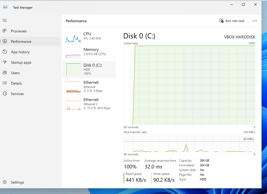Click the Performance page heading
This screenshot has height=194, width=267.
click(76, 21)
